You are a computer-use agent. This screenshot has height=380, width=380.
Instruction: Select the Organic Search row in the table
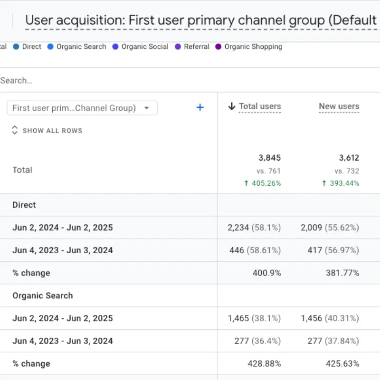click(42, 295)
